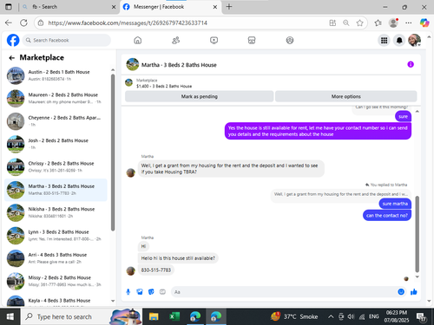The image size is (434, 325).
Task: Choose a GIF icon
Action: (162, 292)
